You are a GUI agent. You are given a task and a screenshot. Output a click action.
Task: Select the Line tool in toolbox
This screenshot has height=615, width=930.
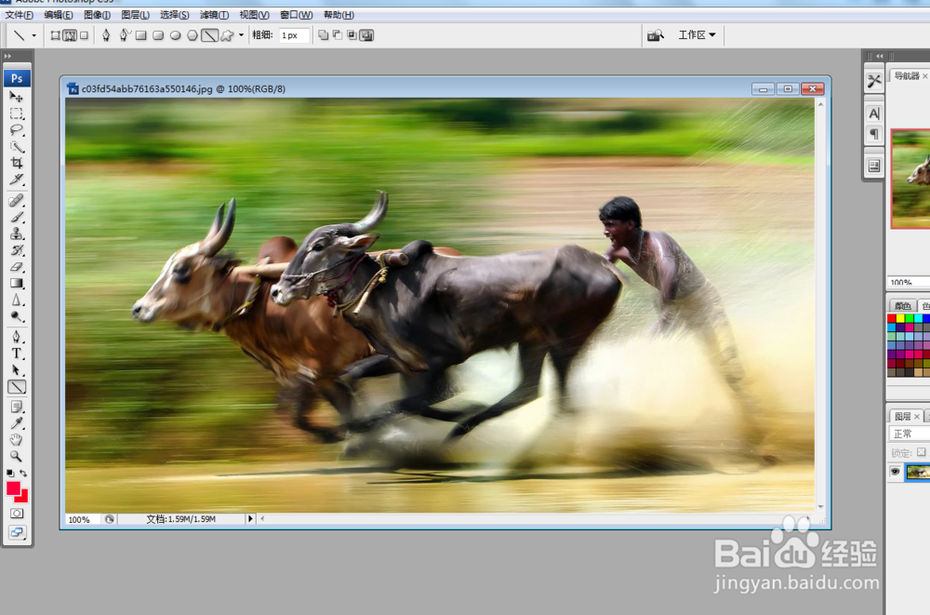click(17, 387)
